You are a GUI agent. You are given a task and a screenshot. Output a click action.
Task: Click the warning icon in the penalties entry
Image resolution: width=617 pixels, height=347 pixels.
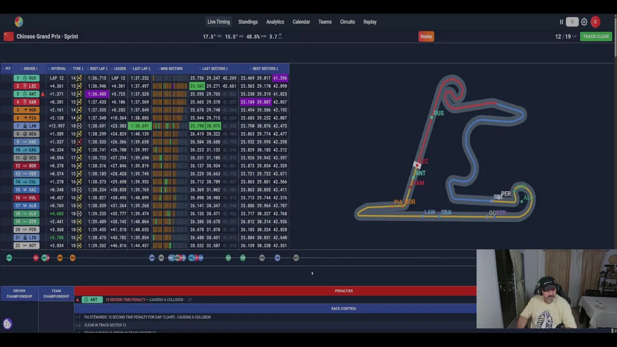pos(77,300)
